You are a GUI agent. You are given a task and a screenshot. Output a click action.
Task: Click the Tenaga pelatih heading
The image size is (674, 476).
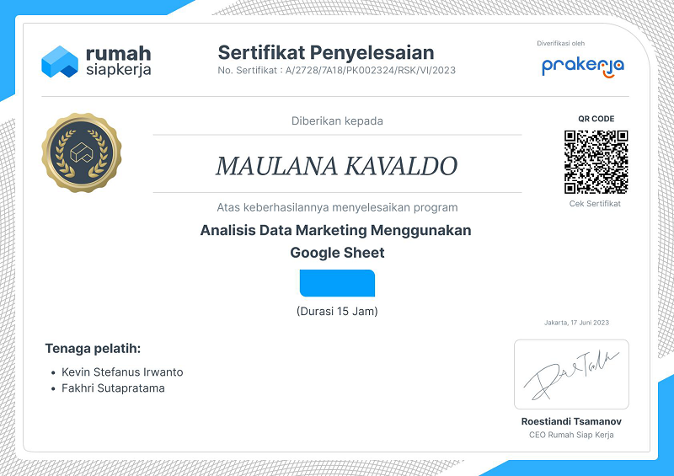pos(93,348)
